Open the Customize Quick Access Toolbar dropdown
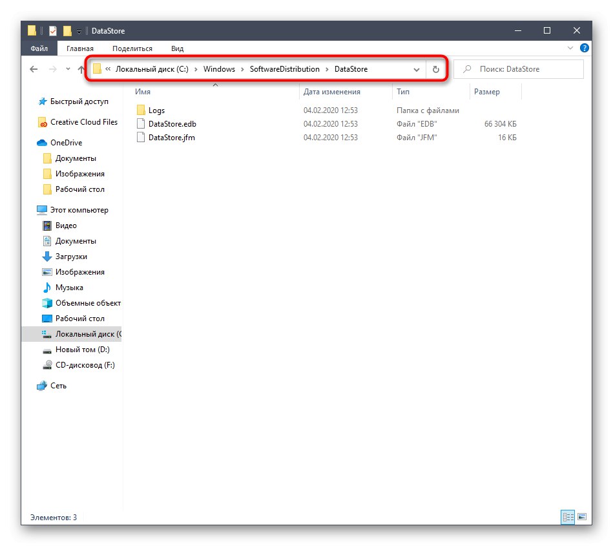 (x=79, y=31)
